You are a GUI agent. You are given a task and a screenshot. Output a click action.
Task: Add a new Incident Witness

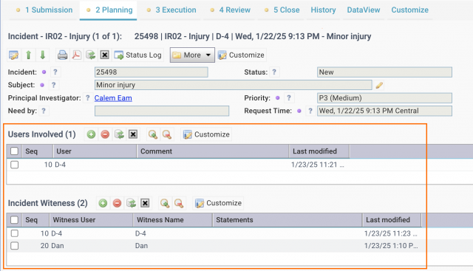(103, 203)
